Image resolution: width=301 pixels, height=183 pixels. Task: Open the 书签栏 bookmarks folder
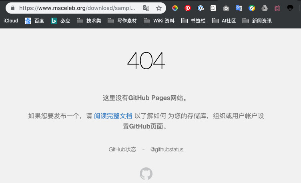coord(193,21)
